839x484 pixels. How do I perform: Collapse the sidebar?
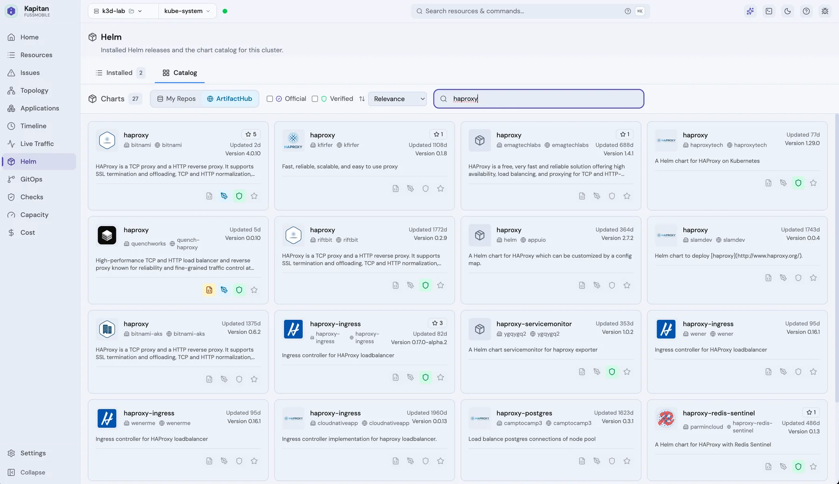point(39,472)
